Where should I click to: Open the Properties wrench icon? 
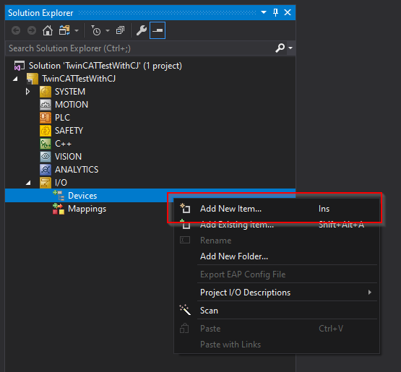(142, 30)
